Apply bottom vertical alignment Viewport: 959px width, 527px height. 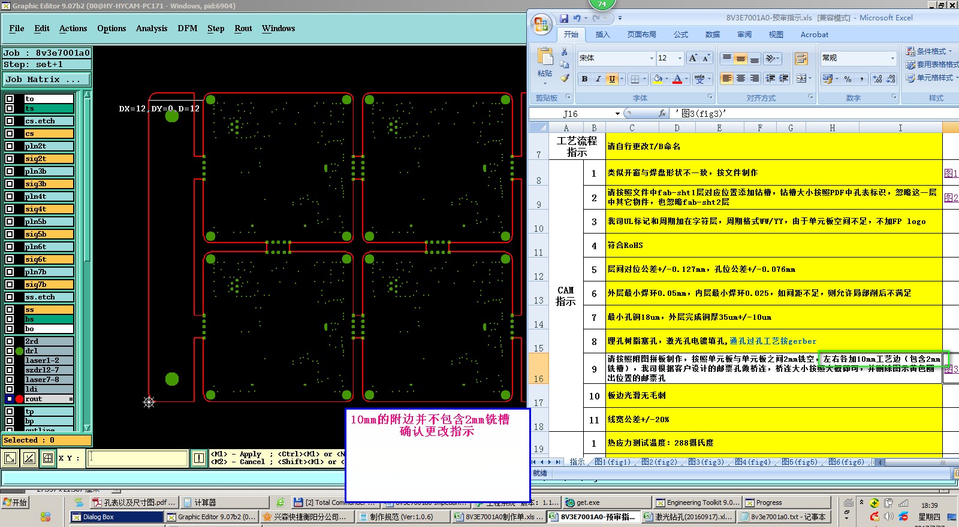pos(755,58)
